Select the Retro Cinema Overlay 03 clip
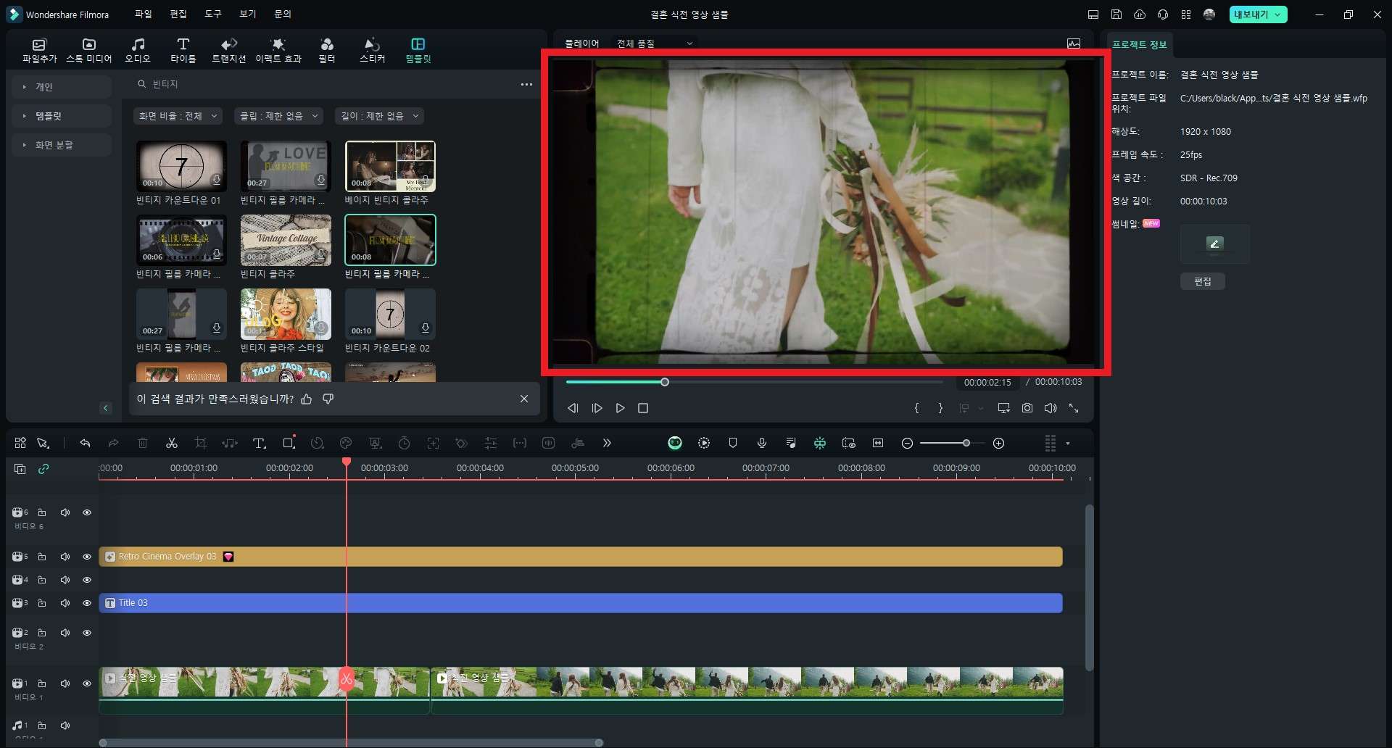Screen dimensions: 1392x748 coord(581,557)
